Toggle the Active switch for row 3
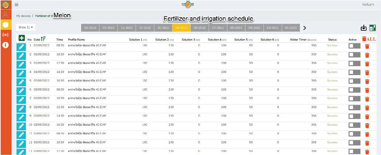Image resolution: width=381 pixels, height=155 pixels. tap(354, 63)
